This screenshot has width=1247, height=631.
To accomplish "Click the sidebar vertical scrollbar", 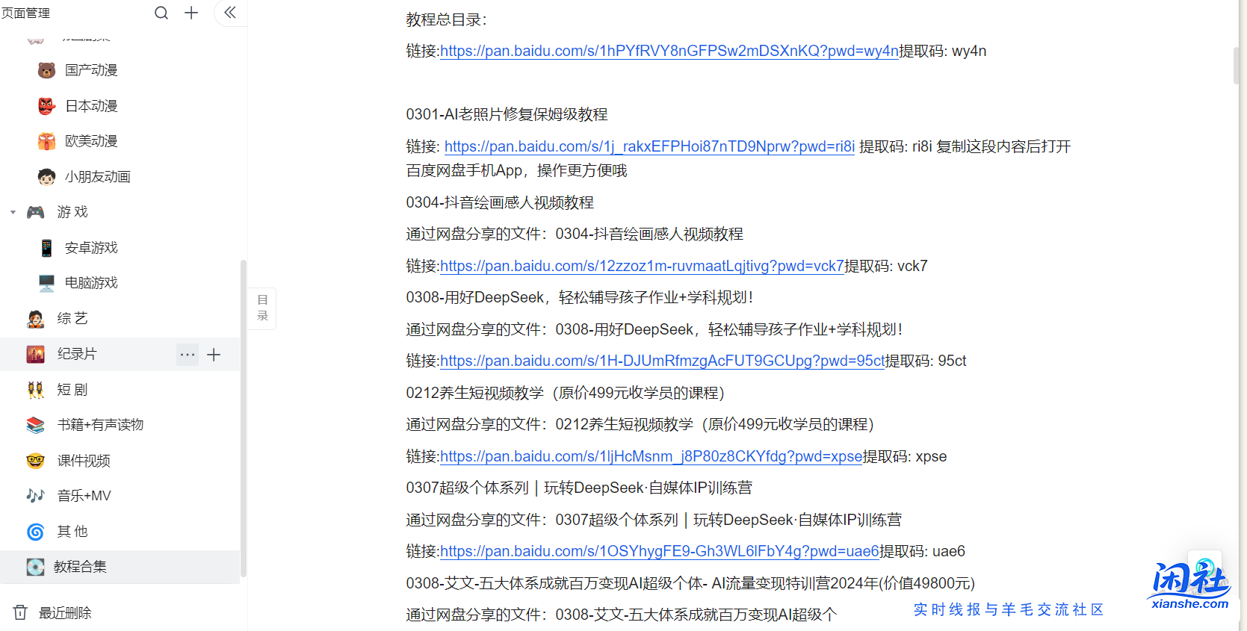I will [x=243, y=418].
